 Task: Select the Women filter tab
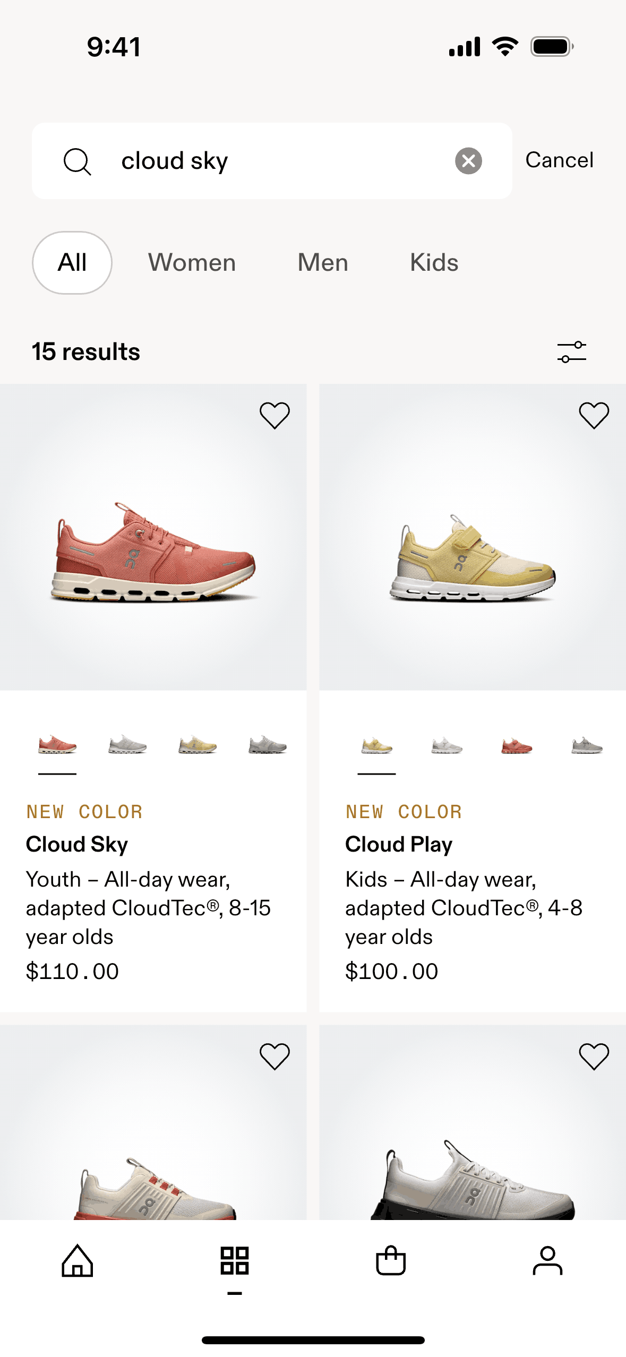point(192,263)
